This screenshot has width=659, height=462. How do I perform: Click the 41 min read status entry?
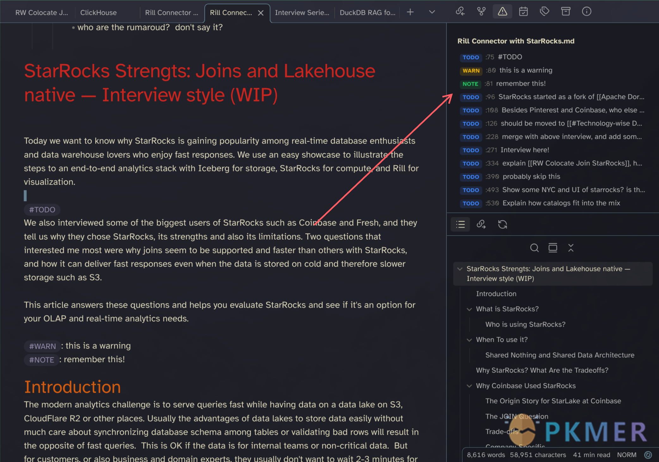[x=591, y=455]
